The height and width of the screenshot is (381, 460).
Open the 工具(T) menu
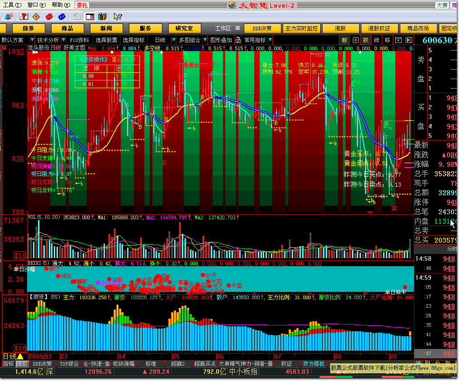[x=12, y=5]
